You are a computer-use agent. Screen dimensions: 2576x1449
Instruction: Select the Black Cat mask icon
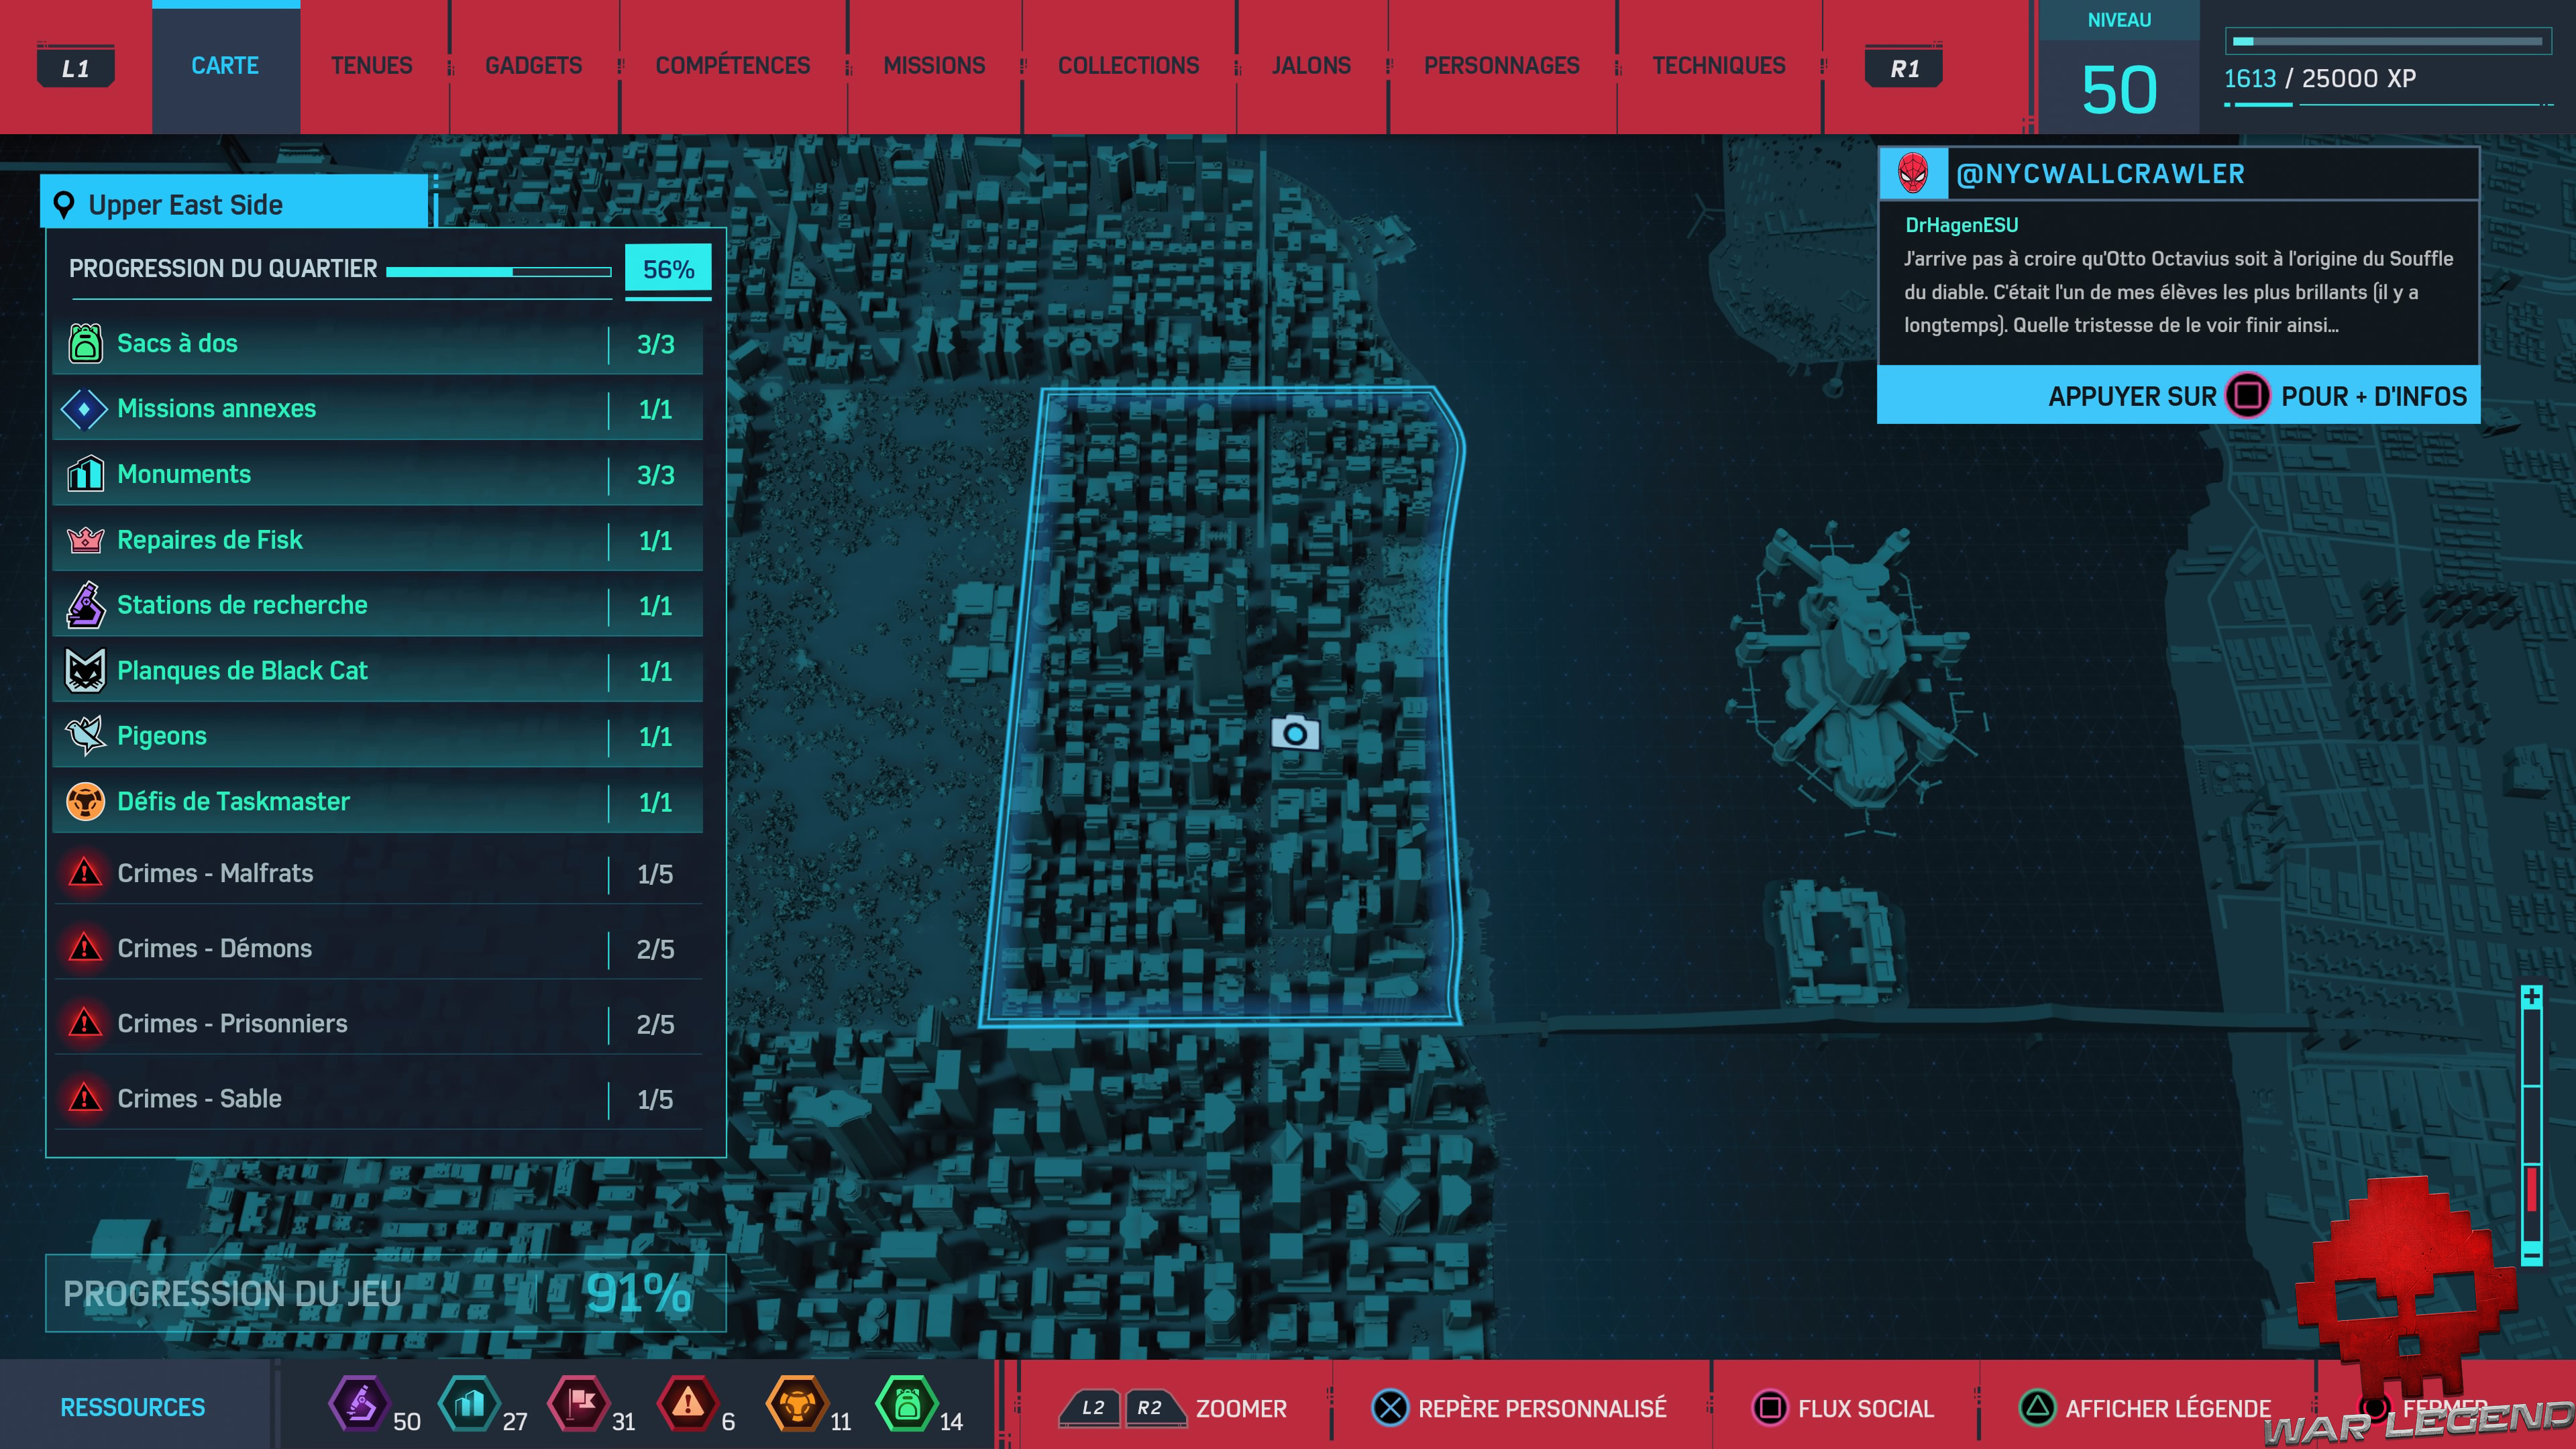[85, 670]
